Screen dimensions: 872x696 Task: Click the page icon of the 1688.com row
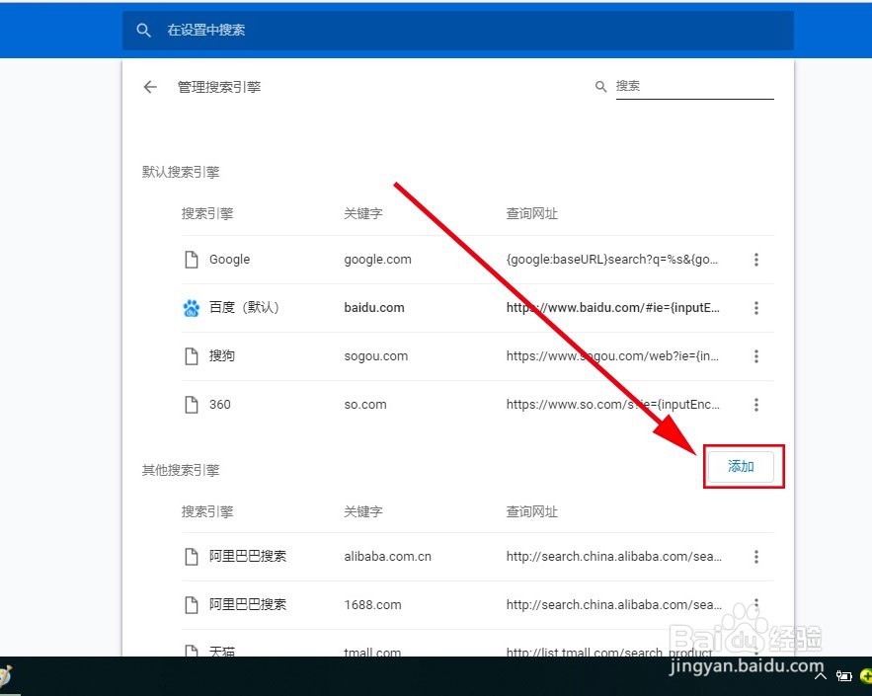(192, 604)
